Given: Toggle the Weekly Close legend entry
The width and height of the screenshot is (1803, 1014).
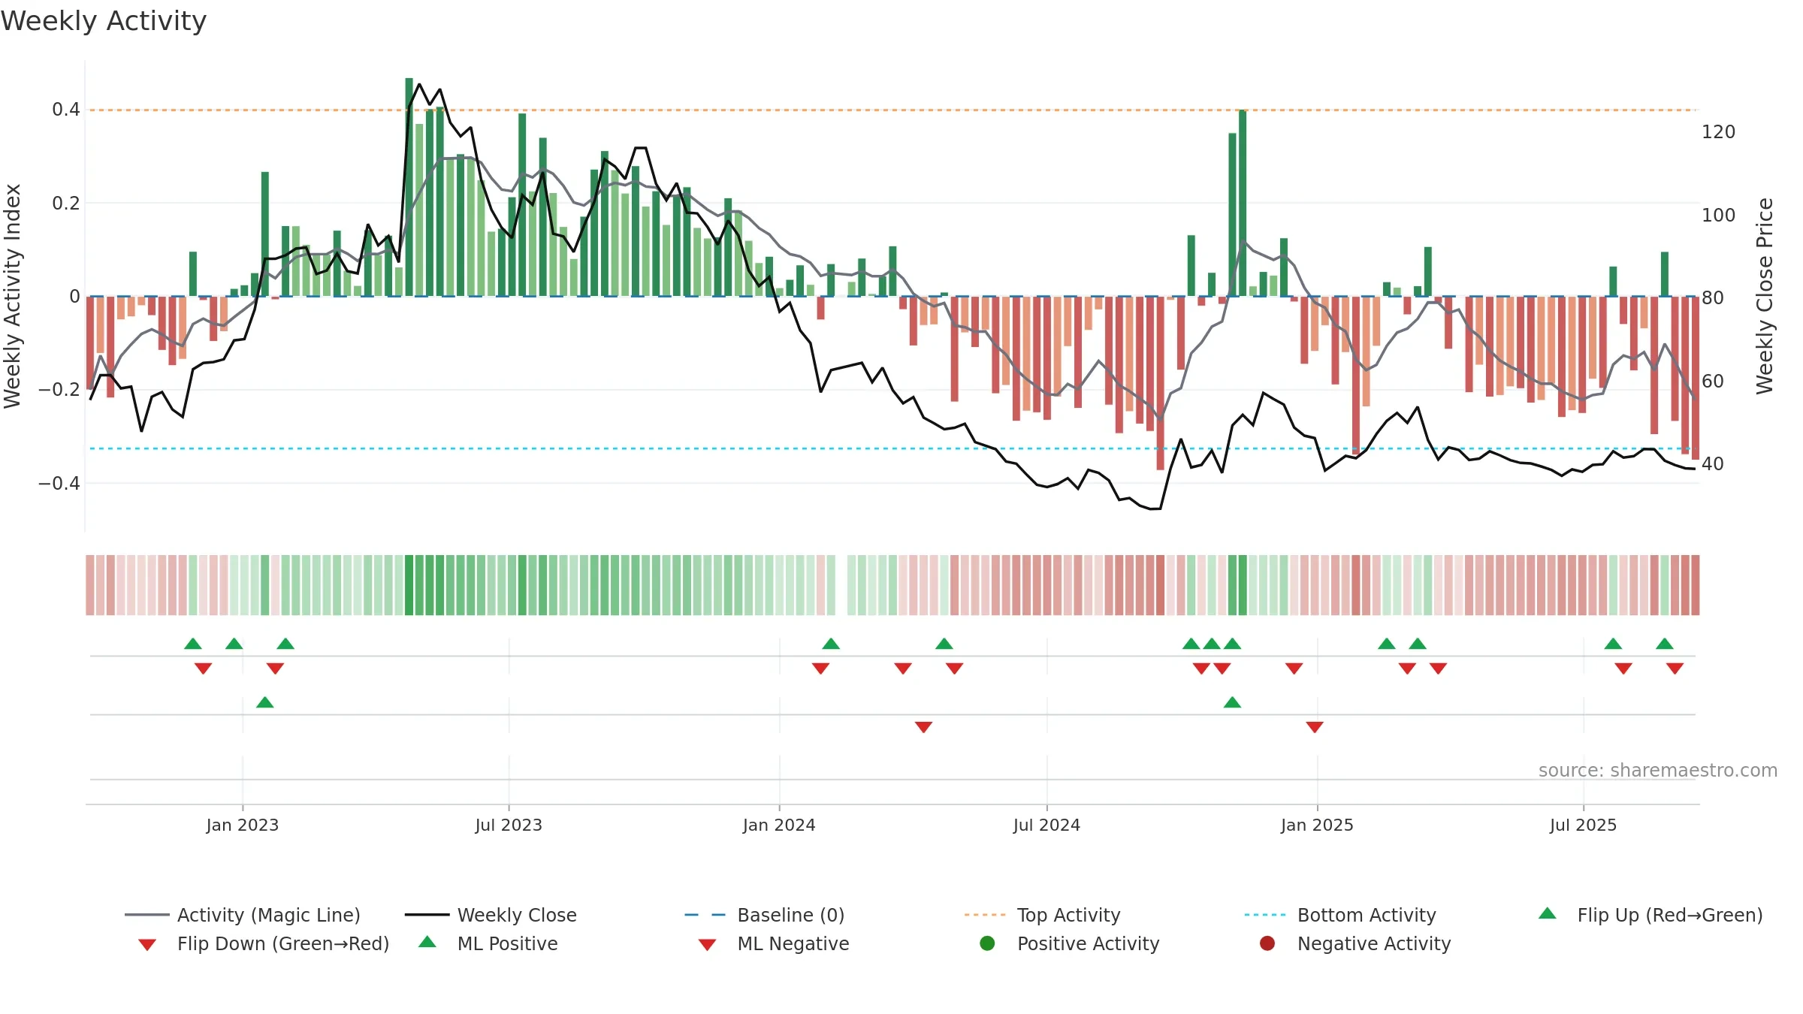Looking at the screenshot, I should pos(491,915).
